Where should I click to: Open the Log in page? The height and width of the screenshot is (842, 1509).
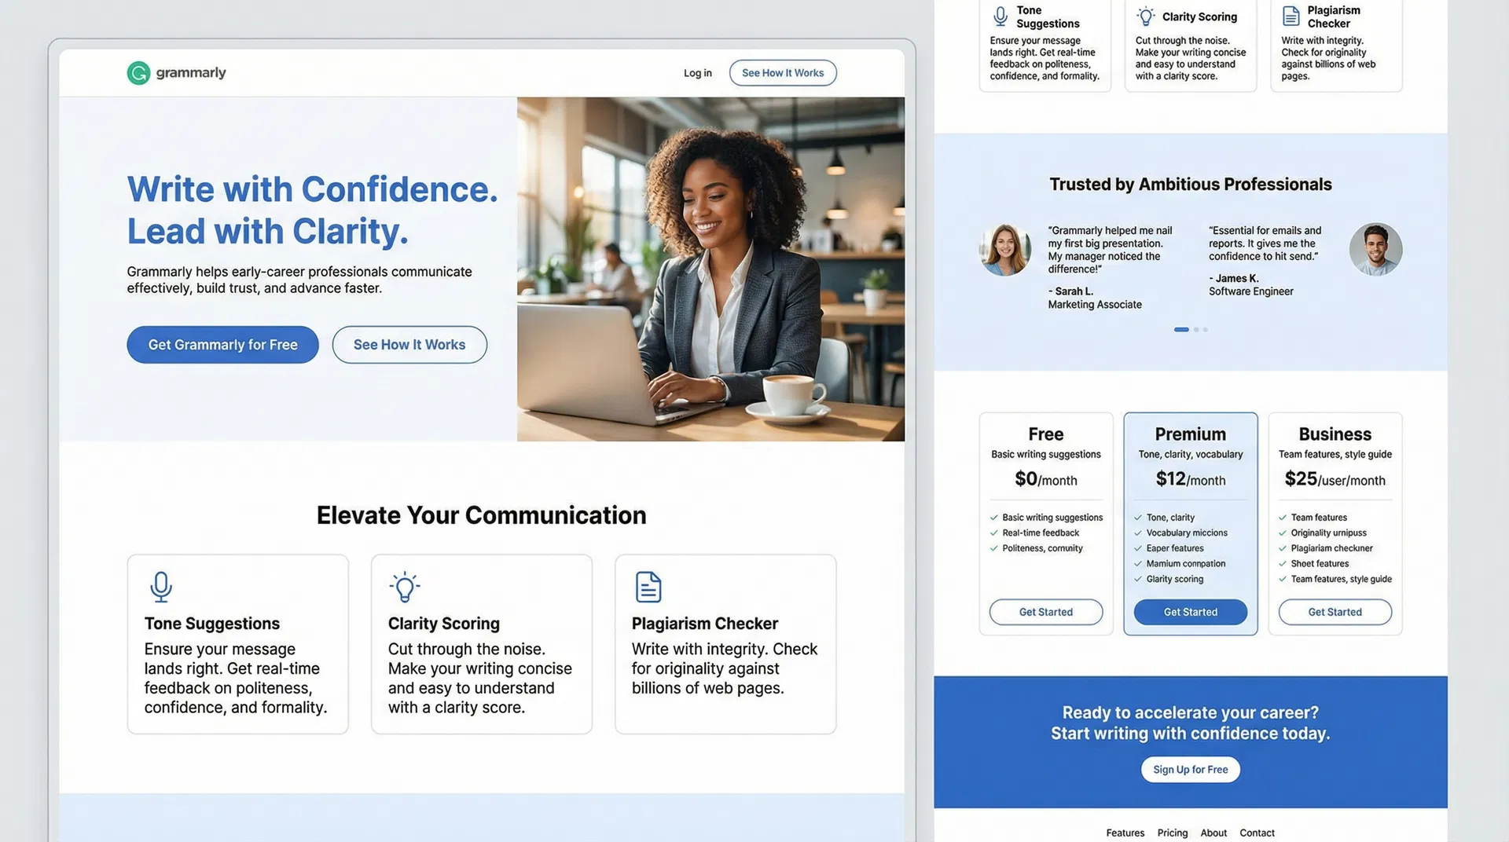click(x=696, y=72)
